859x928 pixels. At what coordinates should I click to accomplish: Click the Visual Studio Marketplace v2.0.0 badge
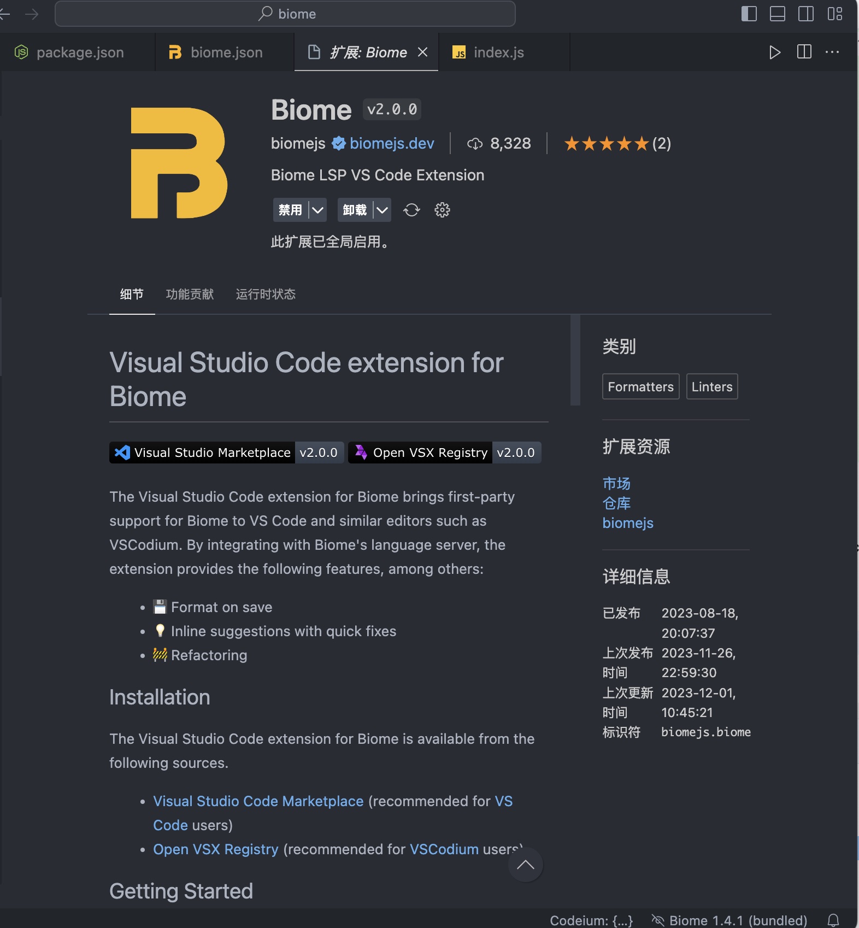click(x=226, y=453)
